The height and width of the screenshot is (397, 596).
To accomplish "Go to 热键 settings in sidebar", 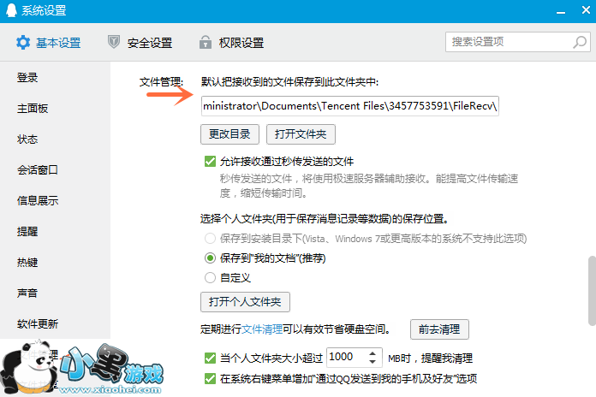I will click(x=27, y=262).
